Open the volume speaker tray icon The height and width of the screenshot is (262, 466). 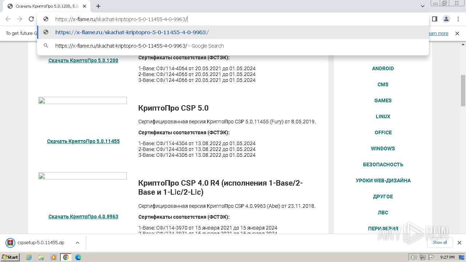point(414,257)
